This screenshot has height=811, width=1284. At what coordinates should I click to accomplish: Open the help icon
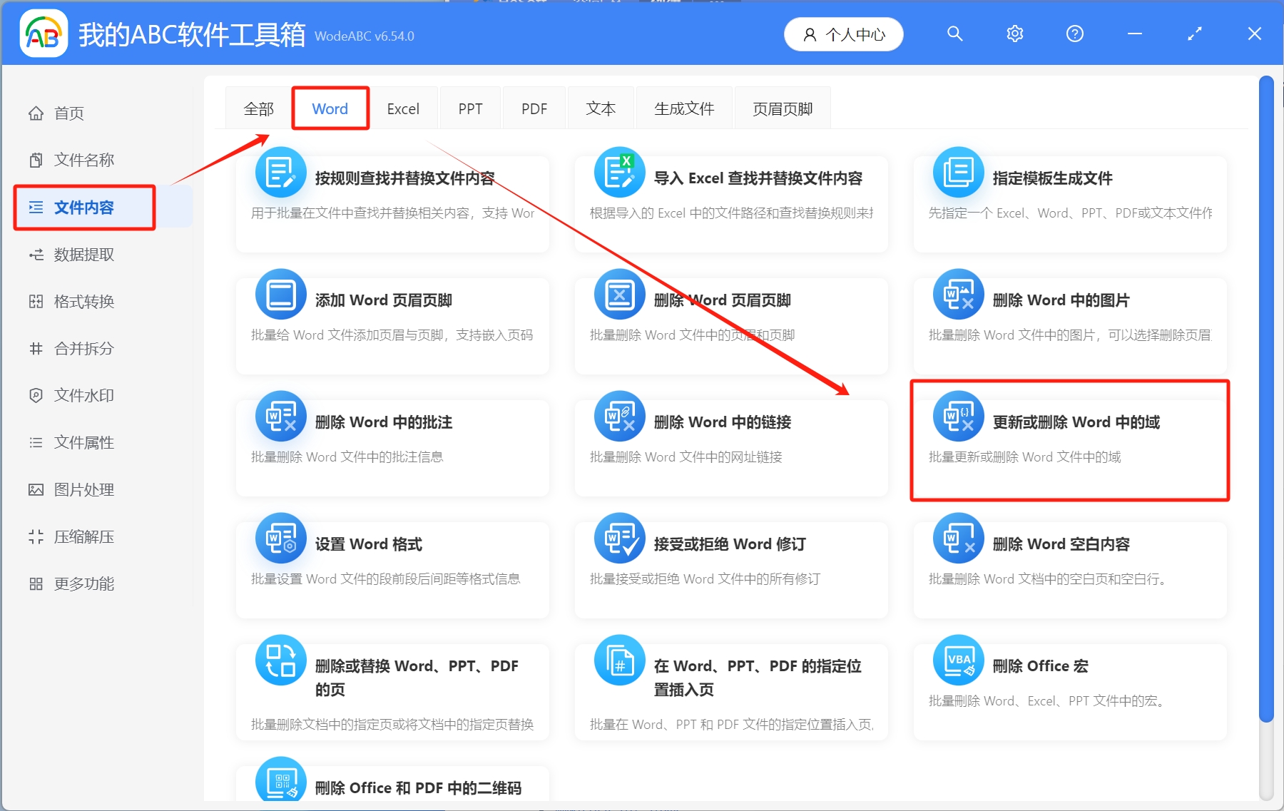1074,34
